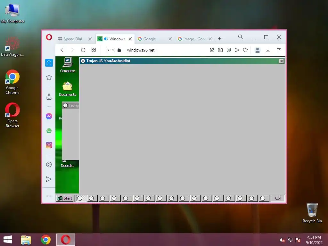The width and height of the screenshot is (328, 246).
Task: Open Instagram in the Opera sidebar
Action: click(49, 145)
